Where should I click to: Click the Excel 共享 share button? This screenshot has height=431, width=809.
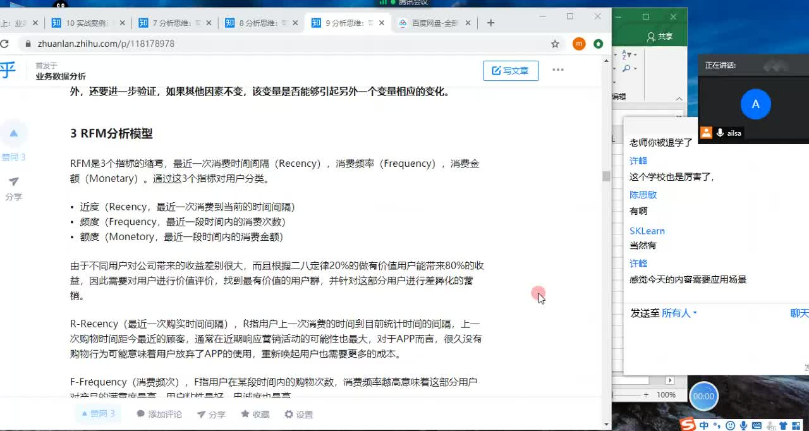(x=659, y=37)
